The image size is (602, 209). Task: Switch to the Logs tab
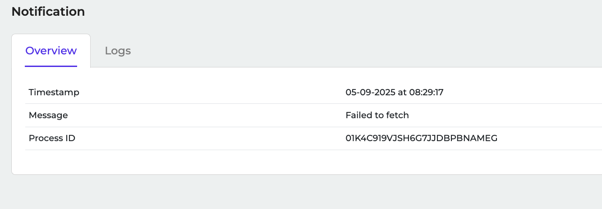point(118,51)
